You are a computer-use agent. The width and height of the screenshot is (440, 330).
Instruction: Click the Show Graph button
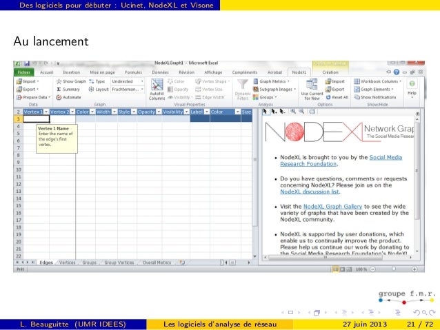point(71,81)
